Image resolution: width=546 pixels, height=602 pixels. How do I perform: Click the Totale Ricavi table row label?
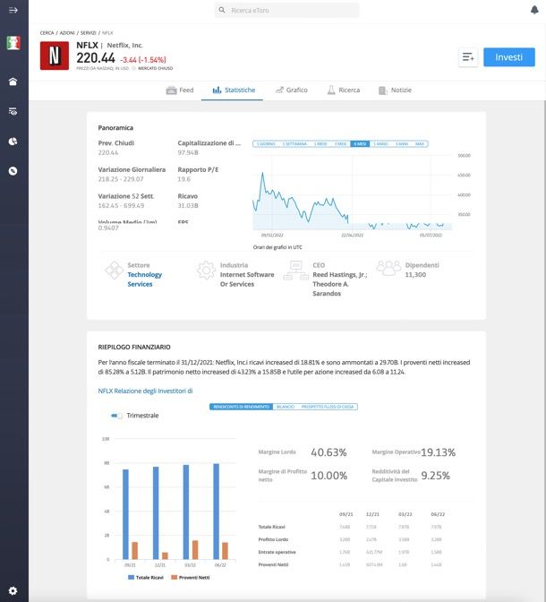271,527
